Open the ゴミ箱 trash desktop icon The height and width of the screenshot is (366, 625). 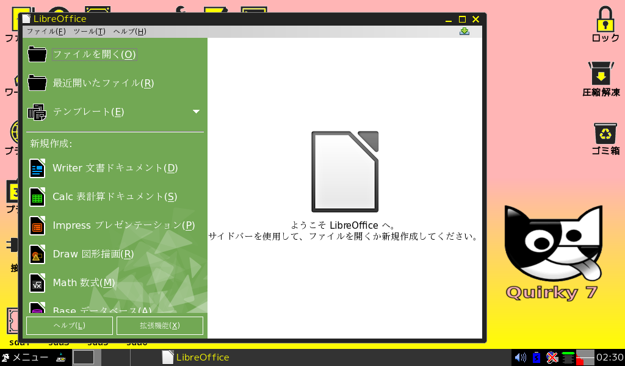[605, 138]
